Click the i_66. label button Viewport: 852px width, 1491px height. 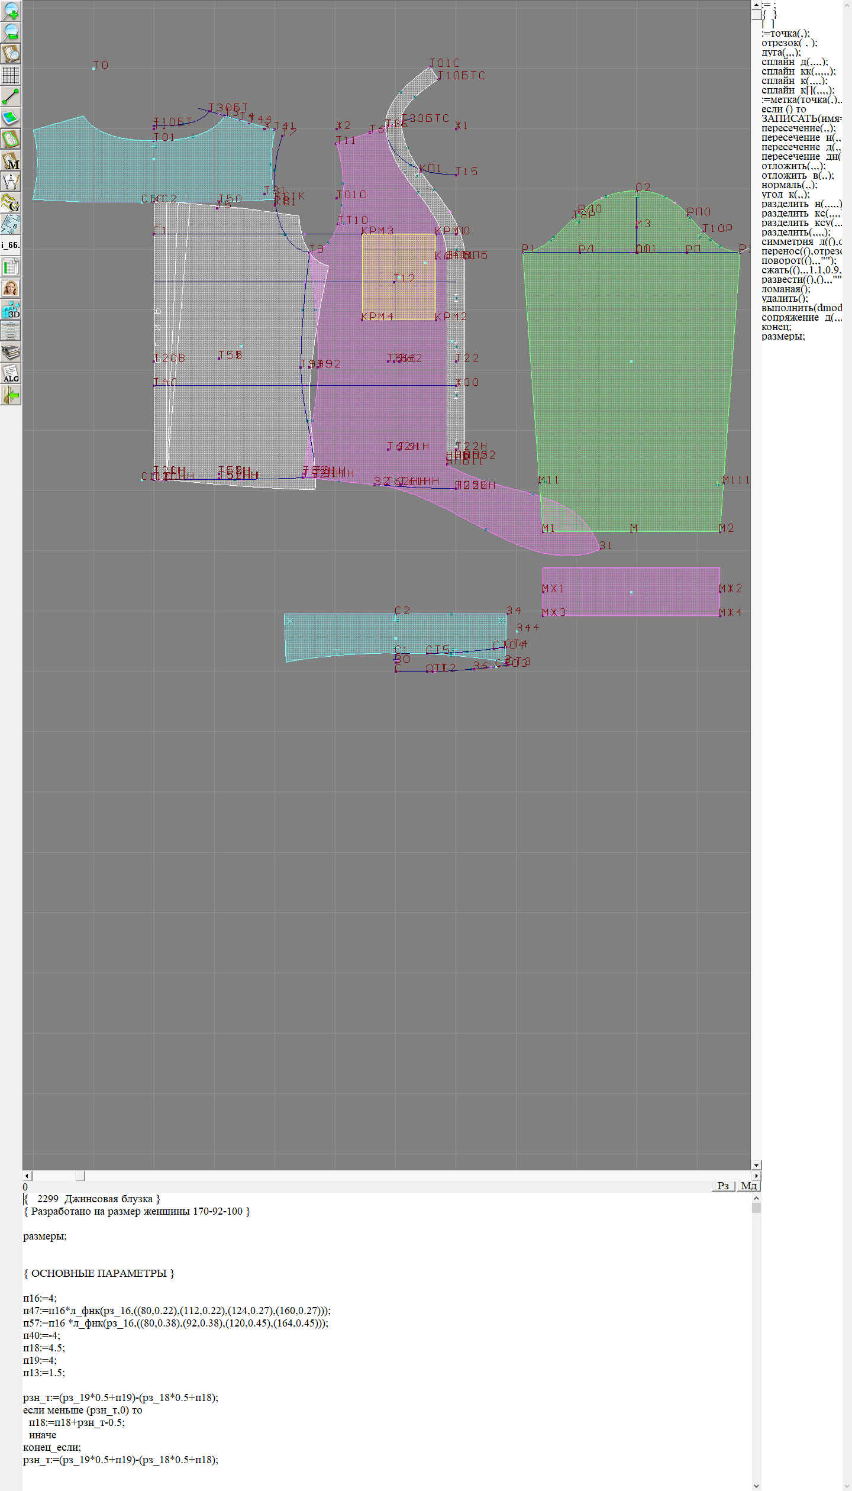[x=11, y=245]
